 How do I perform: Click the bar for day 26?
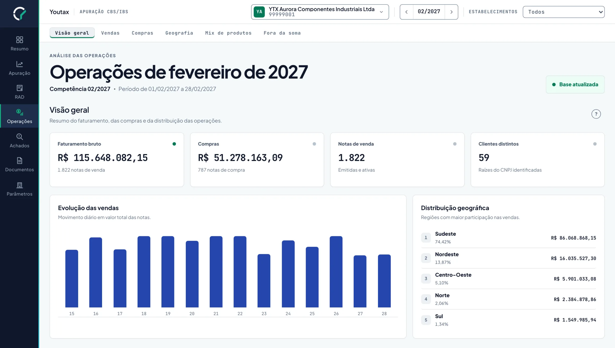[x=336, y=272]
